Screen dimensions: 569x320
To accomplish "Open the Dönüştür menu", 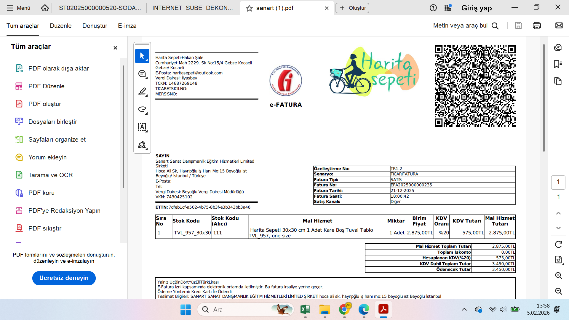I will (x=95, y=26).
